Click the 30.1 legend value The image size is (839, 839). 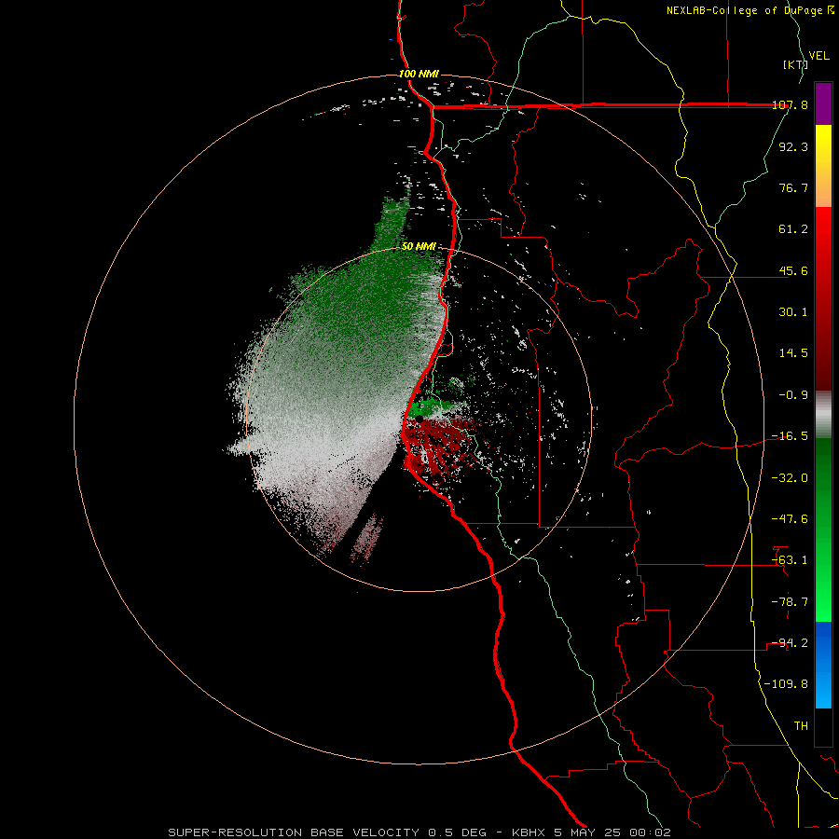click(793, 312)
